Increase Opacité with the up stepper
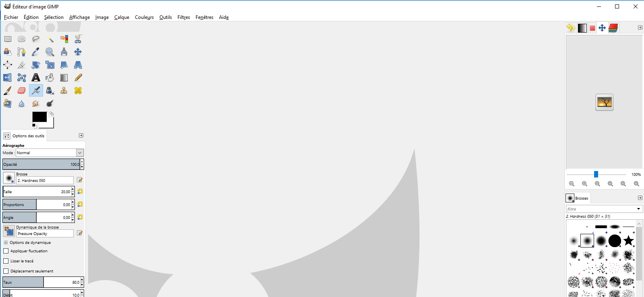Screen dimensions: 644x297 coord(82,162)
